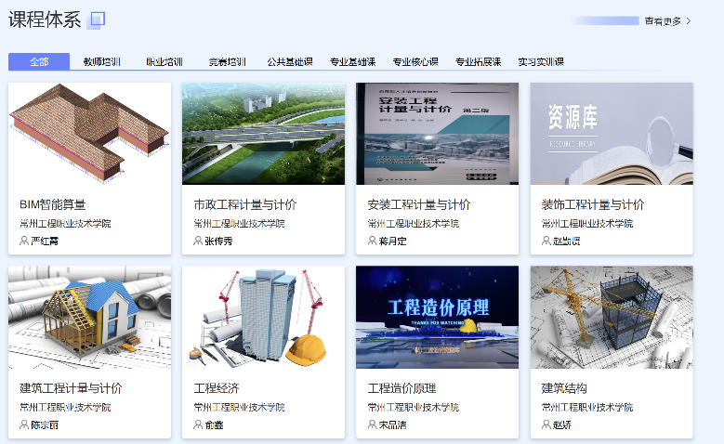The height and width of the screenshot is (444, 724).
Task: Expand more courses via 查看更多 arrow
Action: (688, 20)
